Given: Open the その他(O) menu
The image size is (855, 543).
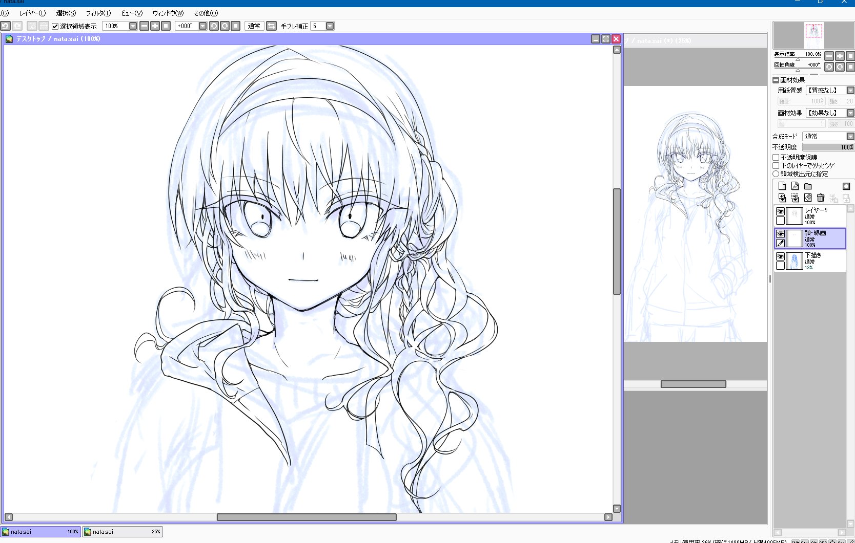Looking at the screenshot, I should [x=206, y=13].
